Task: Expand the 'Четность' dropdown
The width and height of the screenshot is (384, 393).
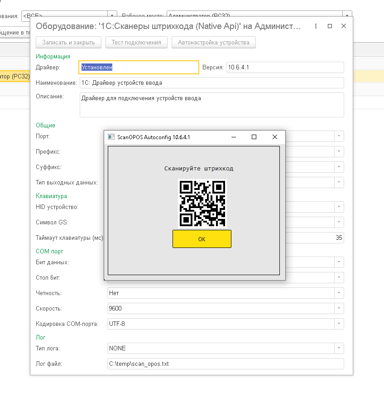Action: tap(339, 293)
